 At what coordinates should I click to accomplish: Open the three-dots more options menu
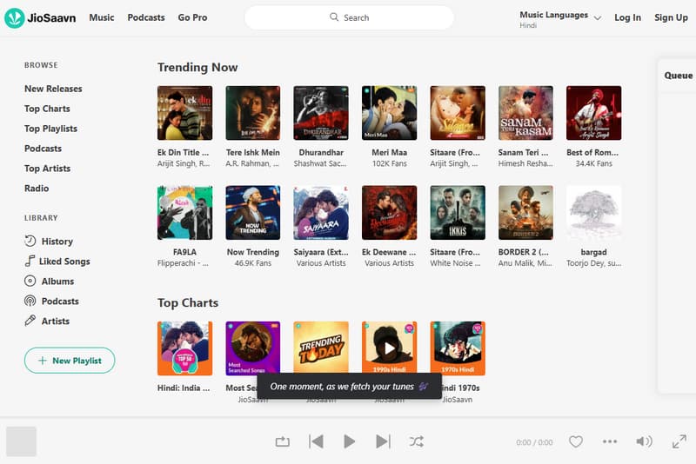coord(610,441)
